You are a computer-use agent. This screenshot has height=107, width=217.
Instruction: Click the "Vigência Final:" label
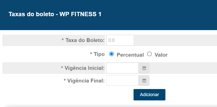86,81
